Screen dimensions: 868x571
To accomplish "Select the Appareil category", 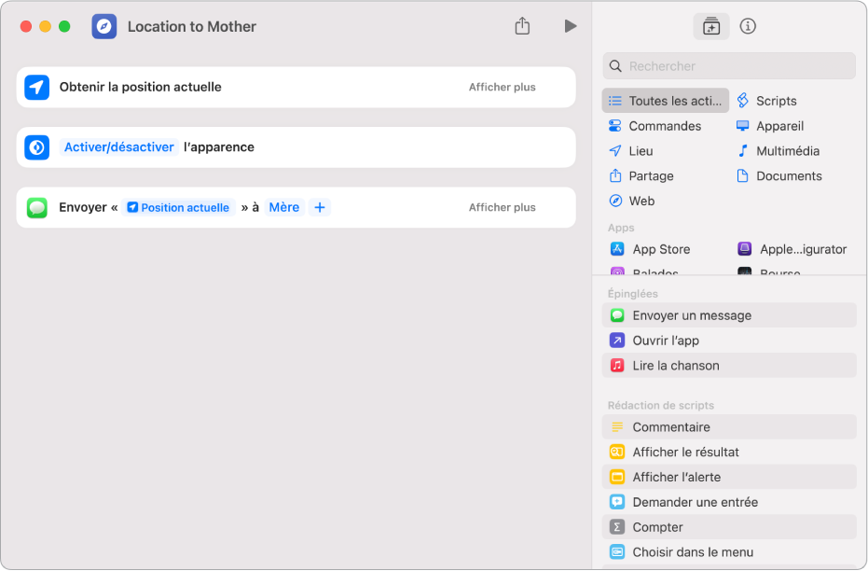I will coord(769,126).
